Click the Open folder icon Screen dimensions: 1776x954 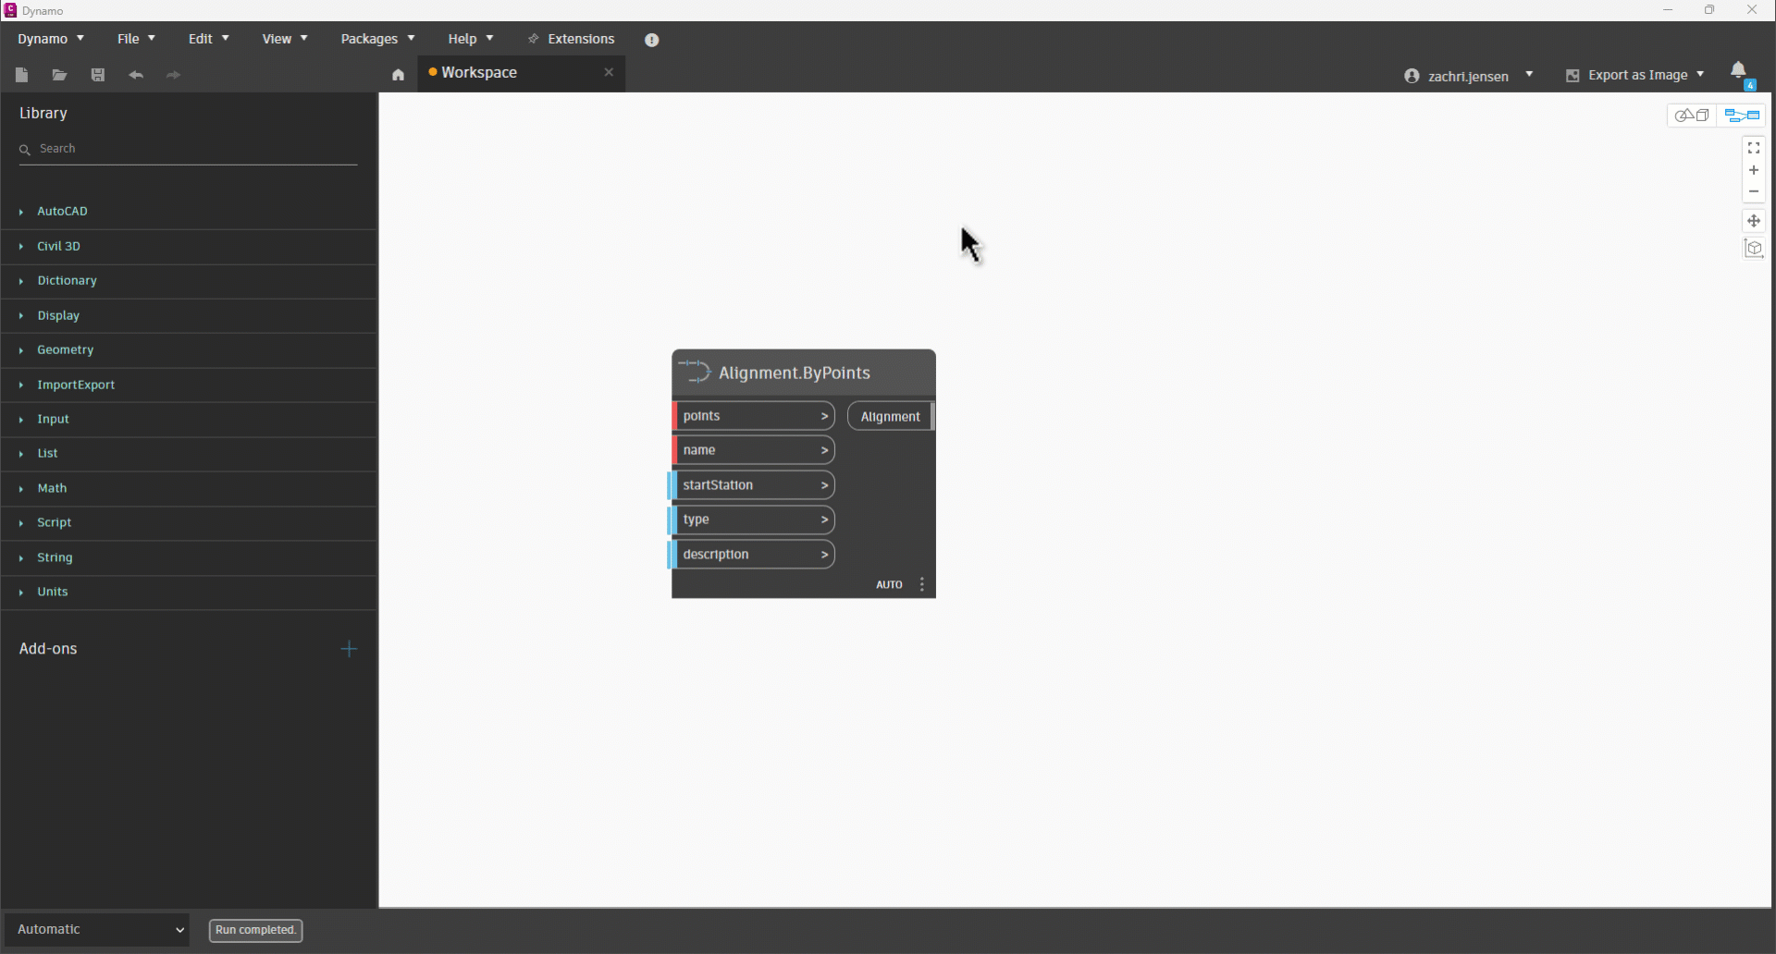click(60, 75)
